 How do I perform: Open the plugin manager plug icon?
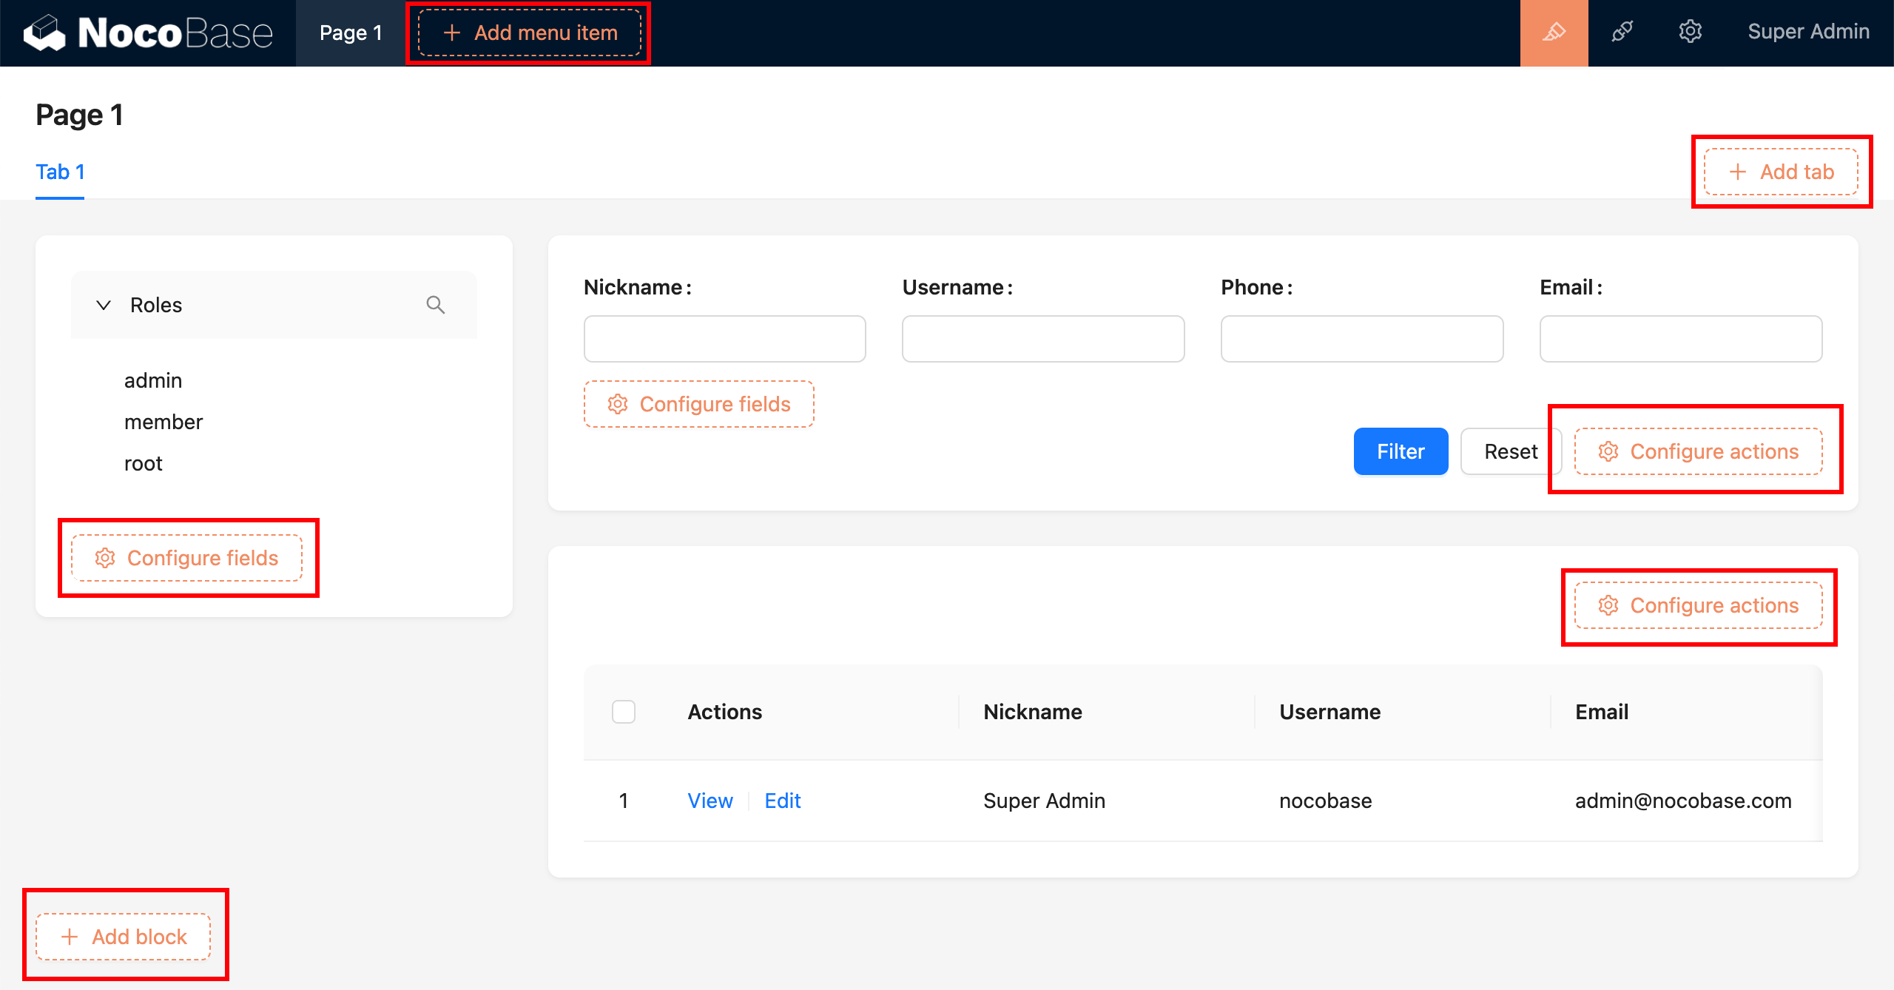(1622, 33)
